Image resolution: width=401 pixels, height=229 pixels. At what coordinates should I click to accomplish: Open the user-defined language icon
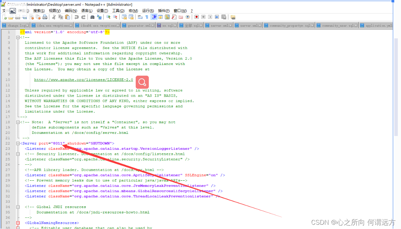161,17
